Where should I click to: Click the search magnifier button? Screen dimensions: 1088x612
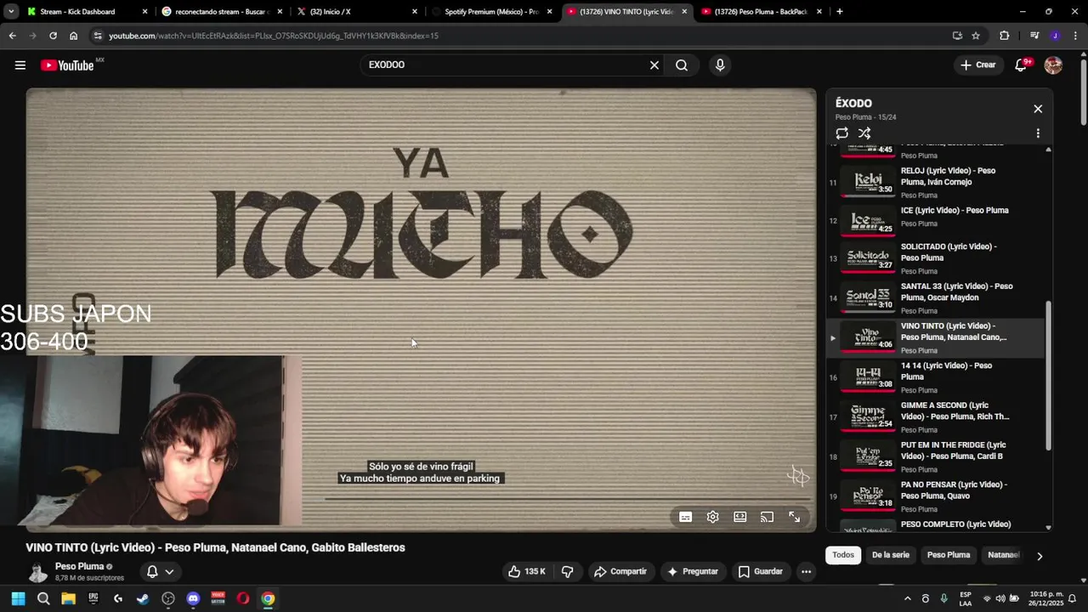(682, 65)
